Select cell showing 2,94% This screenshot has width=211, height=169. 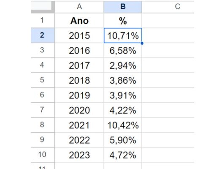tap(123, 65)
